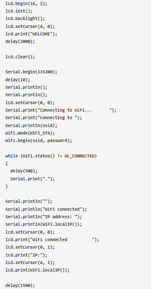Image resolution: width=151 pixels, height=289 pixels.
Task: Click the while WL_CONNECTED condition line
Action: pos(51,156)
